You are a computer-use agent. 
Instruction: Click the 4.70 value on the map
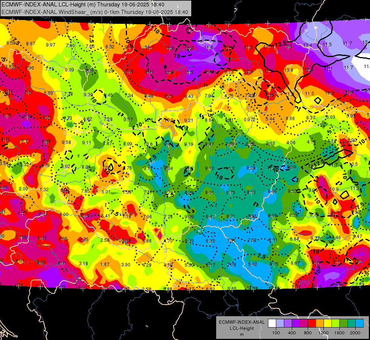[x=168, y=241]
